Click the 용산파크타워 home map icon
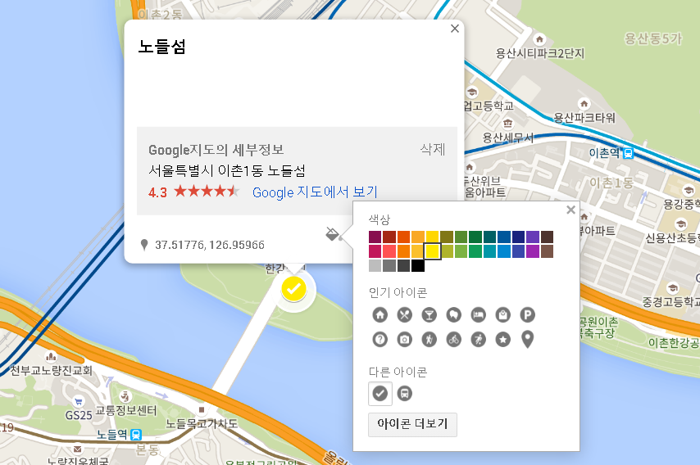The width and height of the screenshot is (700, 465). pyautogui.click(x=584, y=104)
